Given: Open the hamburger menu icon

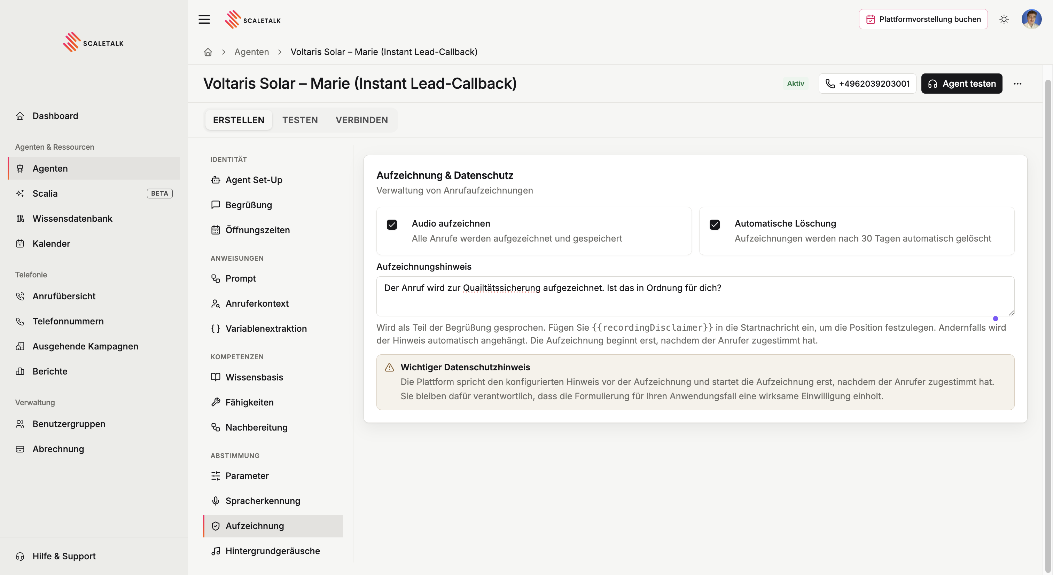Looking at the screenshot, I should 204,19.
